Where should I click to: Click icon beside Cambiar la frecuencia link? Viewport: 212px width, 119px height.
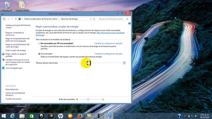tap(3, 60)
